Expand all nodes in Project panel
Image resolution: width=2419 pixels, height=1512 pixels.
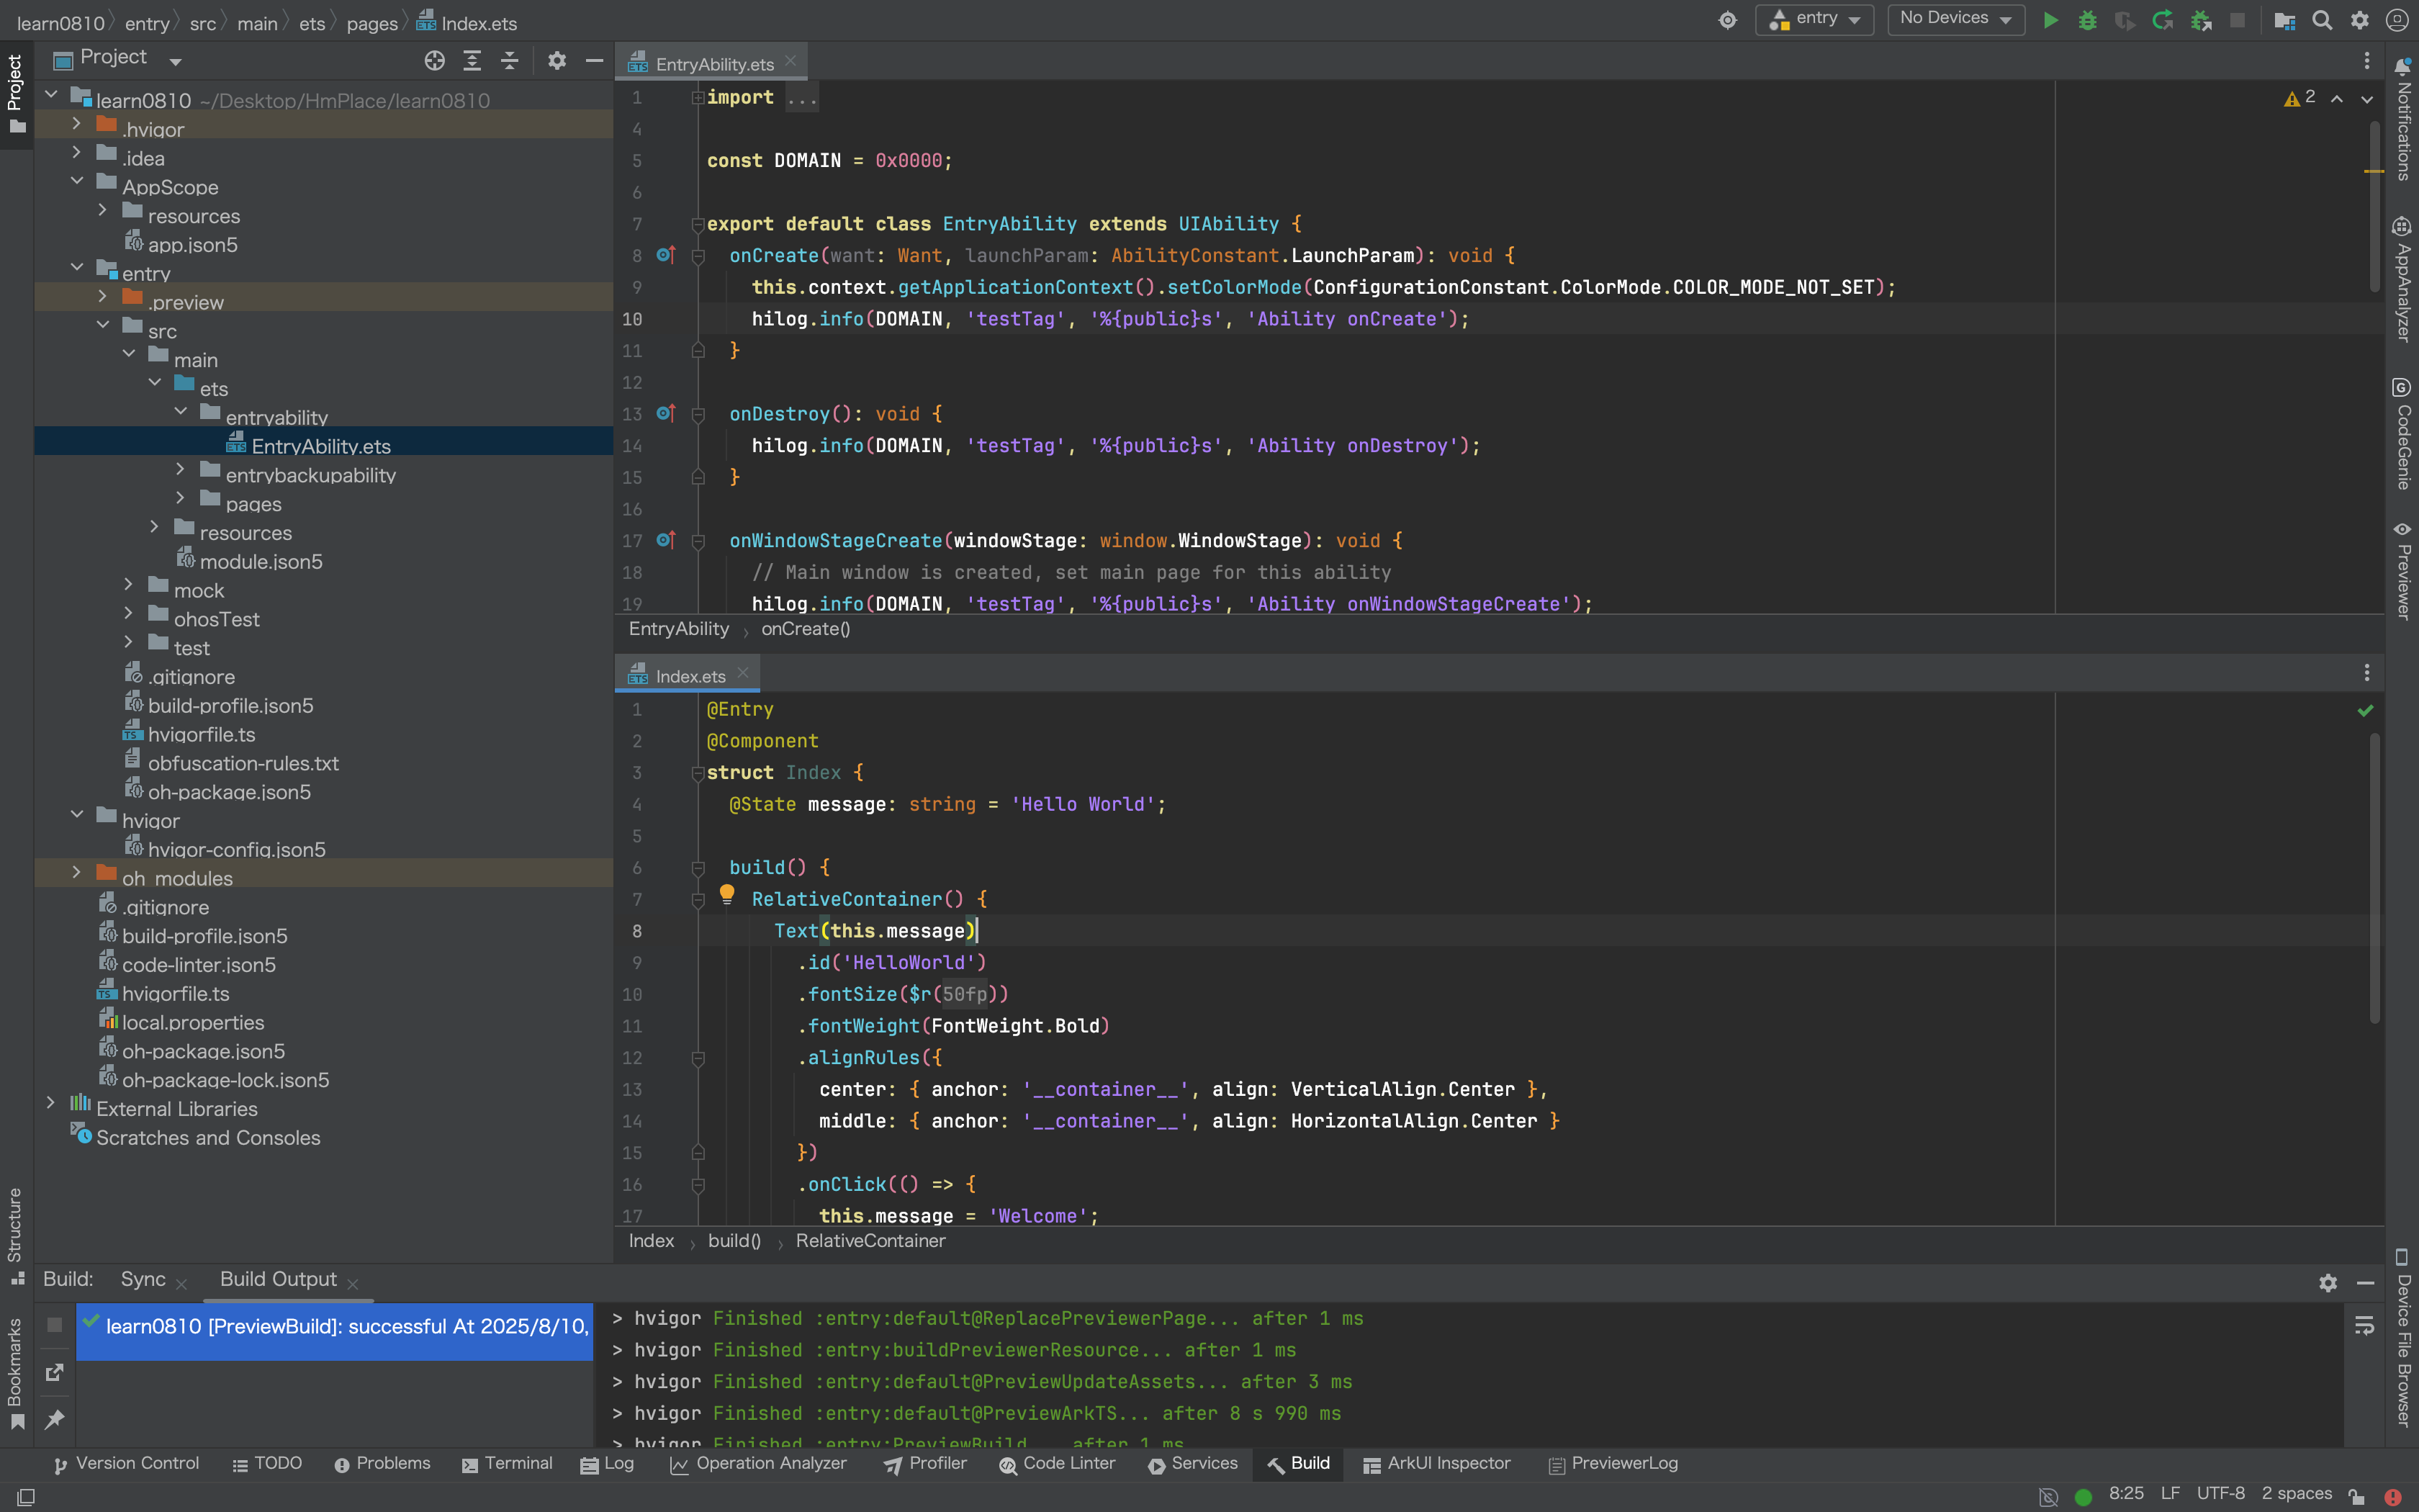pyautogui.click(x=472, y=61)
